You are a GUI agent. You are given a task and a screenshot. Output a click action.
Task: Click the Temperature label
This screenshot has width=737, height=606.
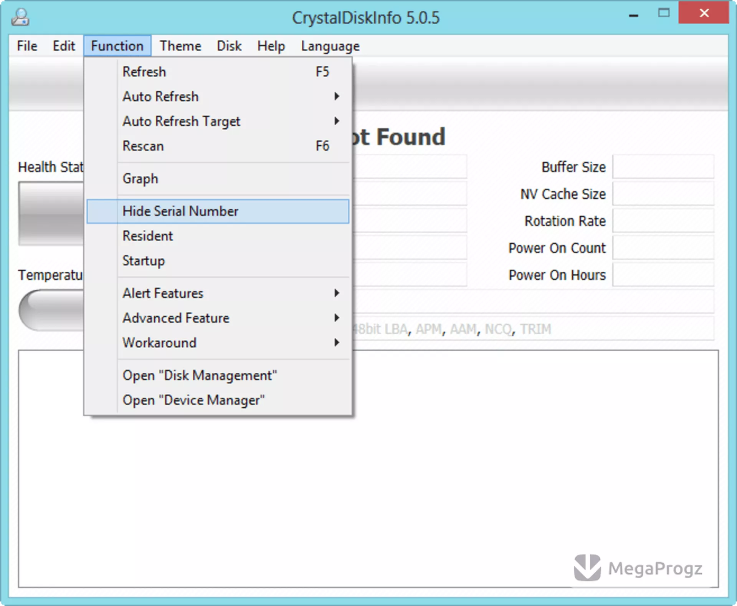(x=51, y=275)
